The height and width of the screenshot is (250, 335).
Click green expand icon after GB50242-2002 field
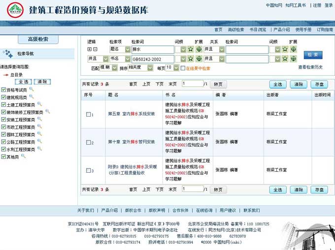coord(199,59)
